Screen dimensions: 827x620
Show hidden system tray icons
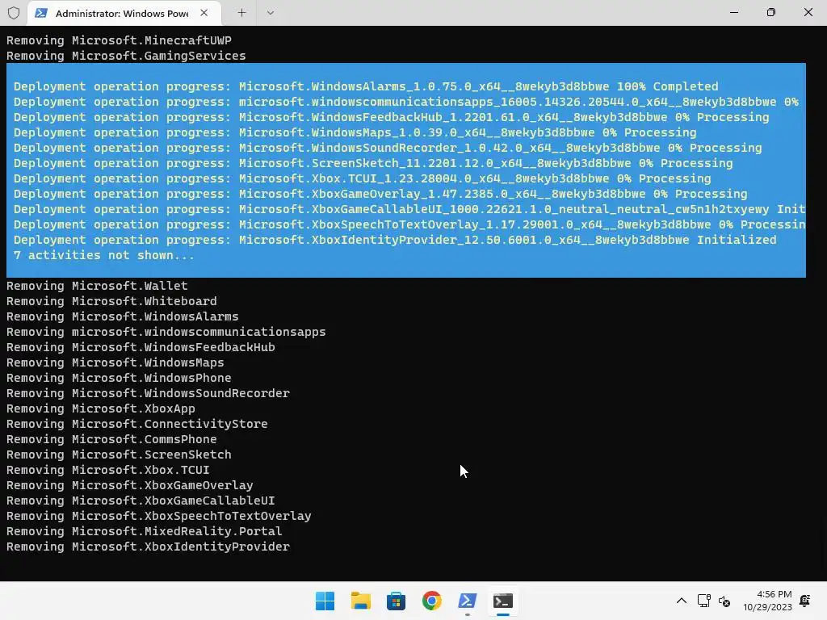click(x=682, y=601)
